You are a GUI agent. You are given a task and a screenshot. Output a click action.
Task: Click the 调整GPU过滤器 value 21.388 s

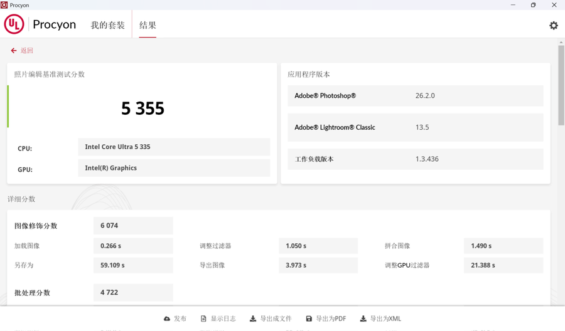503,265
